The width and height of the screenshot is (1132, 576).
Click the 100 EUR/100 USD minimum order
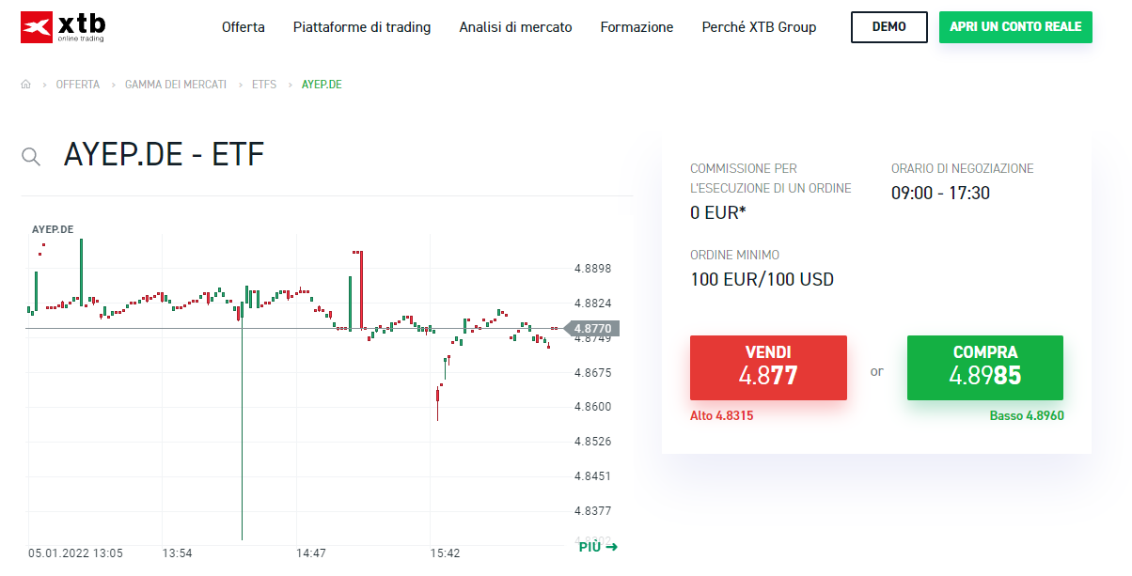click(x=762, y=279)
